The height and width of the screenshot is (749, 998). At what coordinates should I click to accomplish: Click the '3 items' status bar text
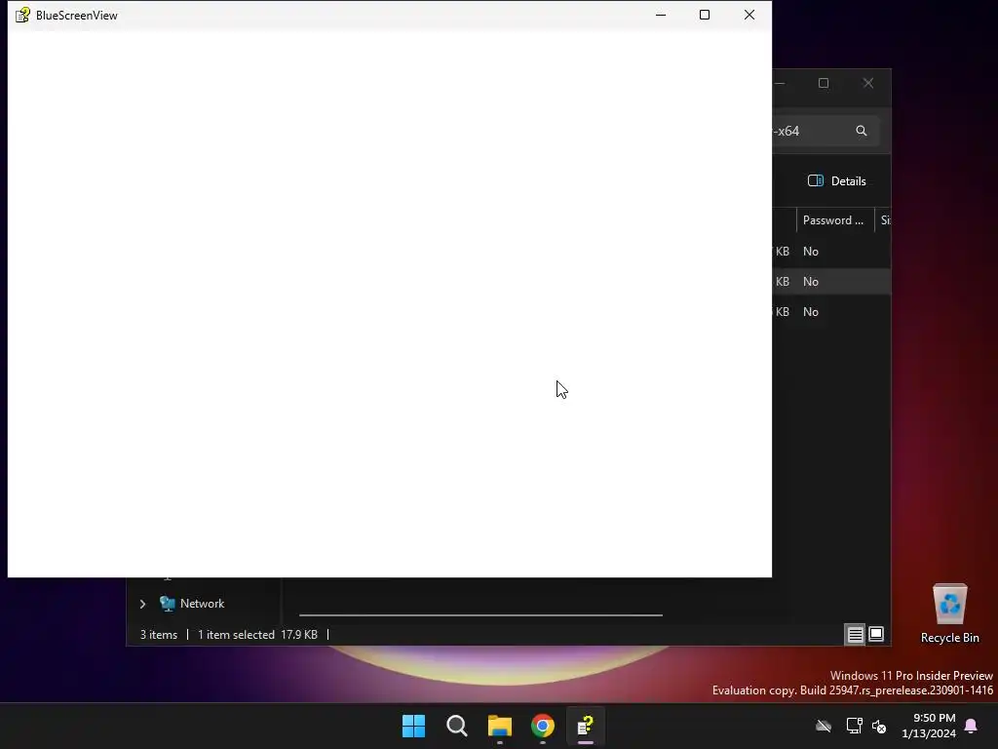[159, 635]
